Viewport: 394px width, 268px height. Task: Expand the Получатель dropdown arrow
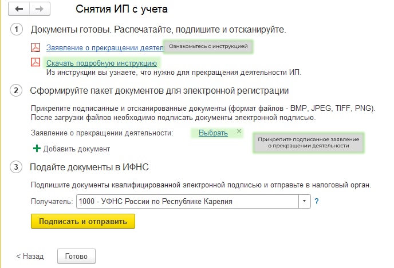coord(304,202)
